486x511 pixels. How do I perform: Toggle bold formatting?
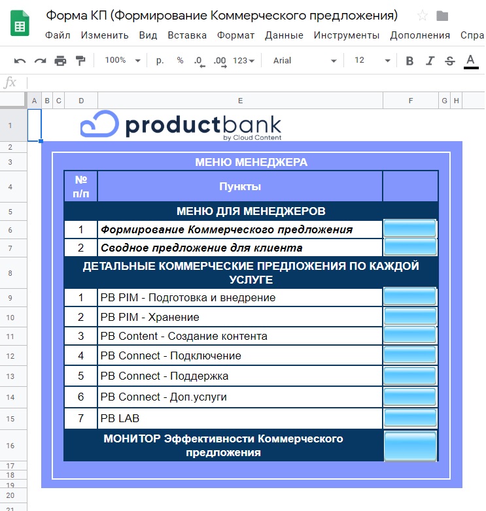click(x=409, y=61)
